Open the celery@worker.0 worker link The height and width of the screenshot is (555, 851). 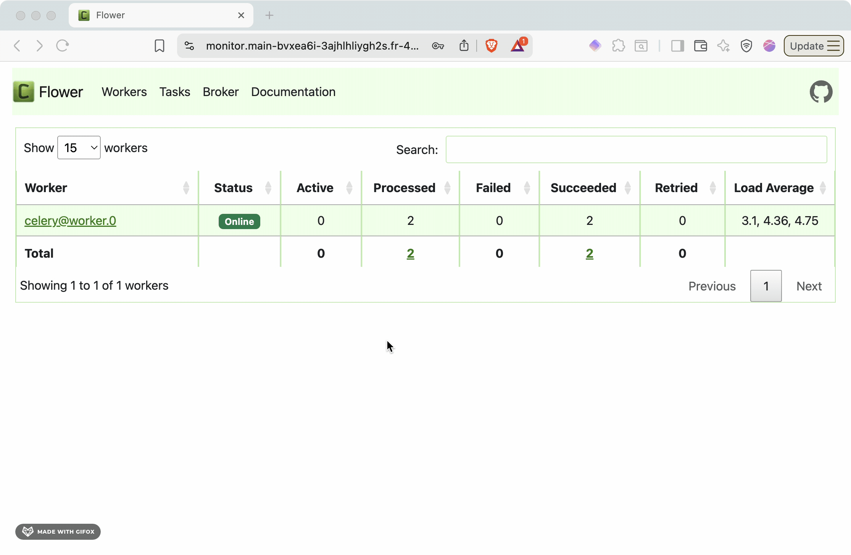70,221
